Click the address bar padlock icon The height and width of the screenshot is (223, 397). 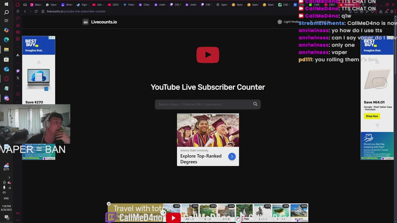click(x=43, y=11)
